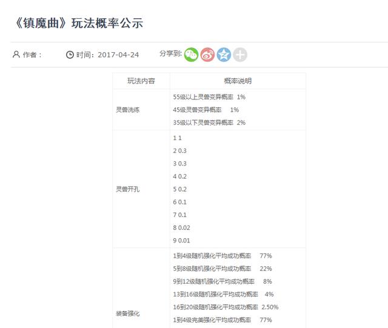Click the author person icon

16,55
